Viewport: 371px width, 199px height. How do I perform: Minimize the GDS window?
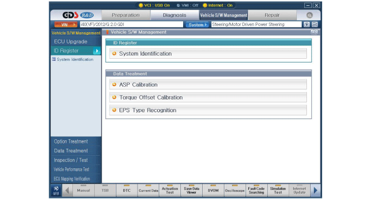click(x=308, y=5)
